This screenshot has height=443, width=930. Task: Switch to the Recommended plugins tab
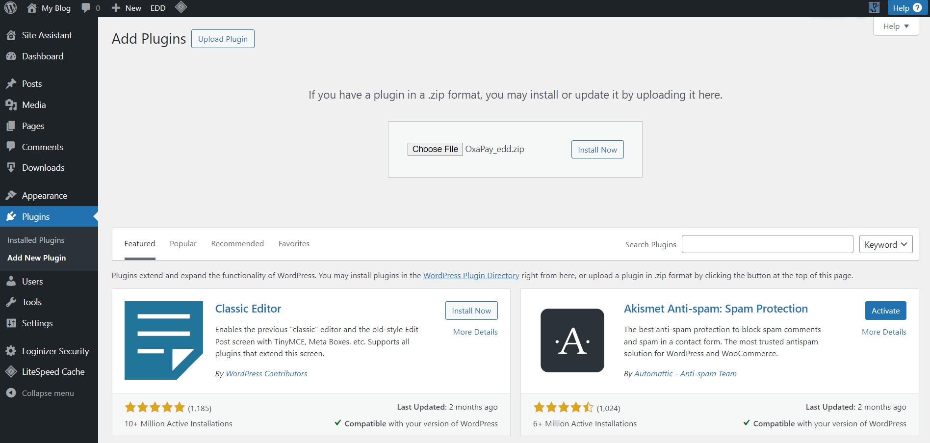pos(237,244)
